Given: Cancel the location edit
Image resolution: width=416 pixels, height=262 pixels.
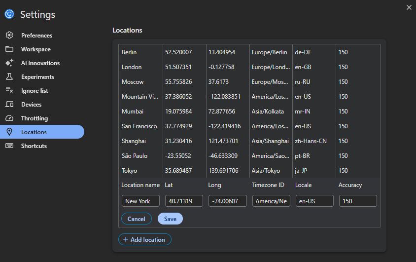Looking at the screenshot, I should 137,219.
